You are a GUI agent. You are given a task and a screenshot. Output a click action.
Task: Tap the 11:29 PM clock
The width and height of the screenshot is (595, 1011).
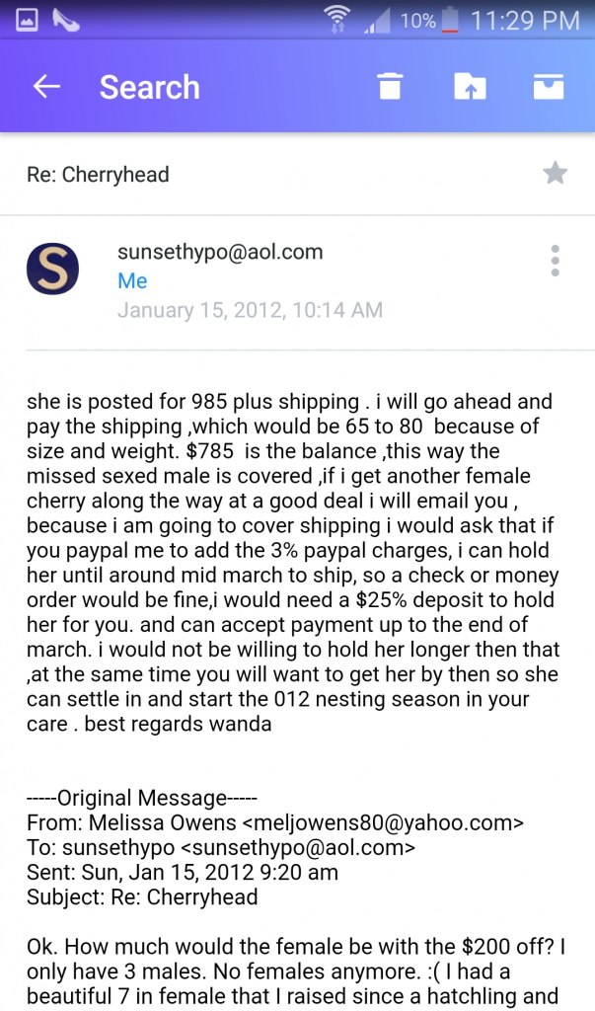pos(525,21)
